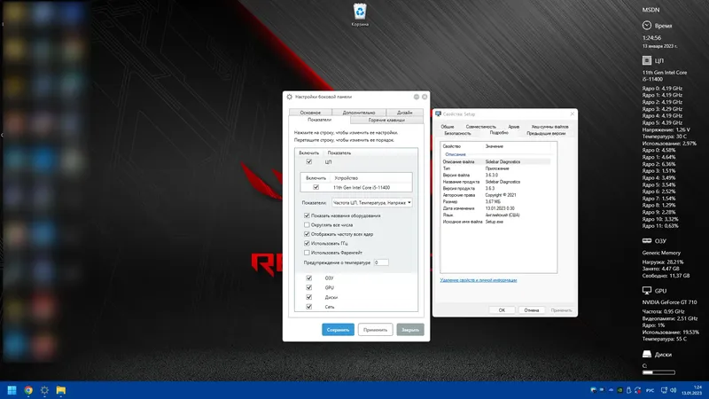Click the monitor icon beside GPU in sidebar

coord(647,291)
